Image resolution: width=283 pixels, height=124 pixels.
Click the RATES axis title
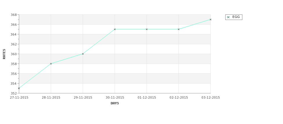[x=4, y=54]
